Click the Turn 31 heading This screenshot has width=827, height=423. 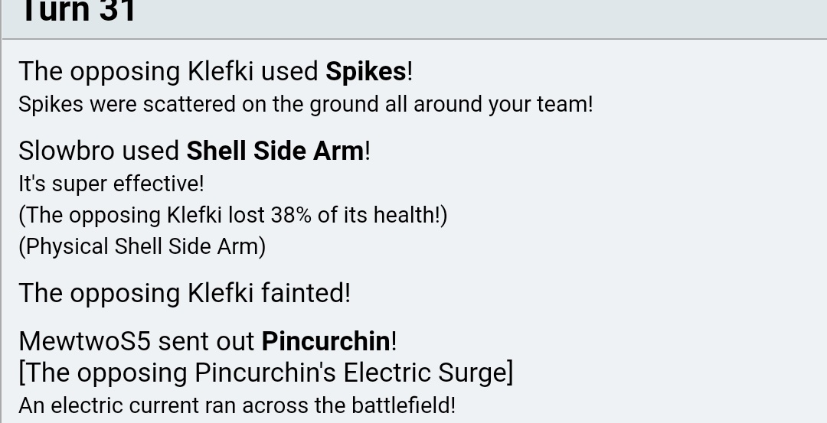pos(77,11)
